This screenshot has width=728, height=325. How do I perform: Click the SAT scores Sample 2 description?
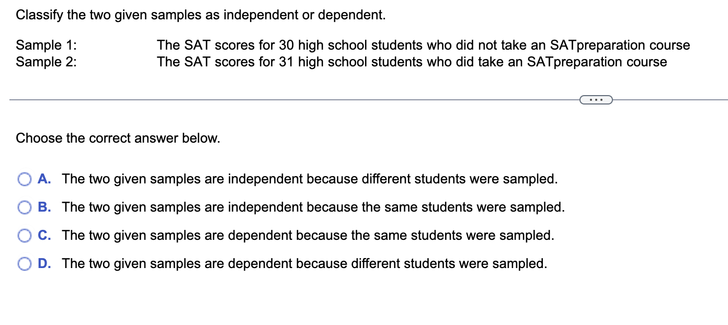pos(413,62)
